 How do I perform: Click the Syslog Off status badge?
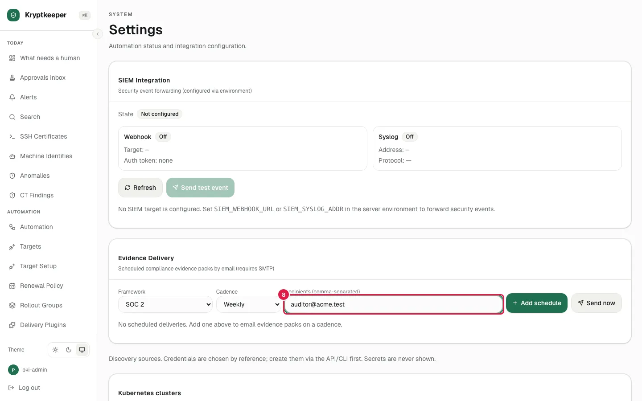(410, 137)
